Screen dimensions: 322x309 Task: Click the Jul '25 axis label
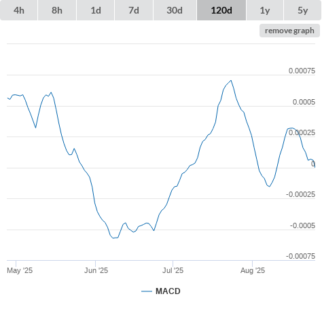pos(173,270)
